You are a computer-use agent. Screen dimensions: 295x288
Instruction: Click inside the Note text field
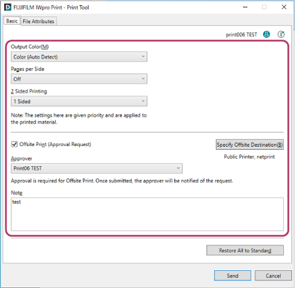coord(147,214)
